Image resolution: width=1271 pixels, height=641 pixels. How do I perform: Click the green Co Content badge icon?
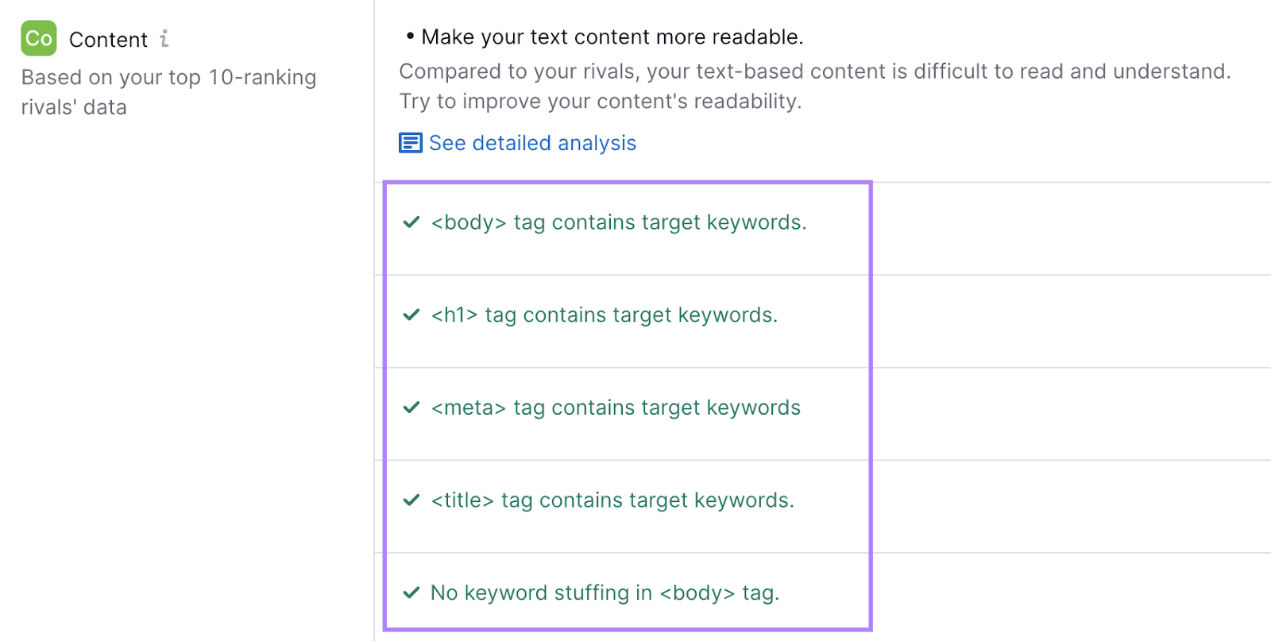tap(38, 38)
